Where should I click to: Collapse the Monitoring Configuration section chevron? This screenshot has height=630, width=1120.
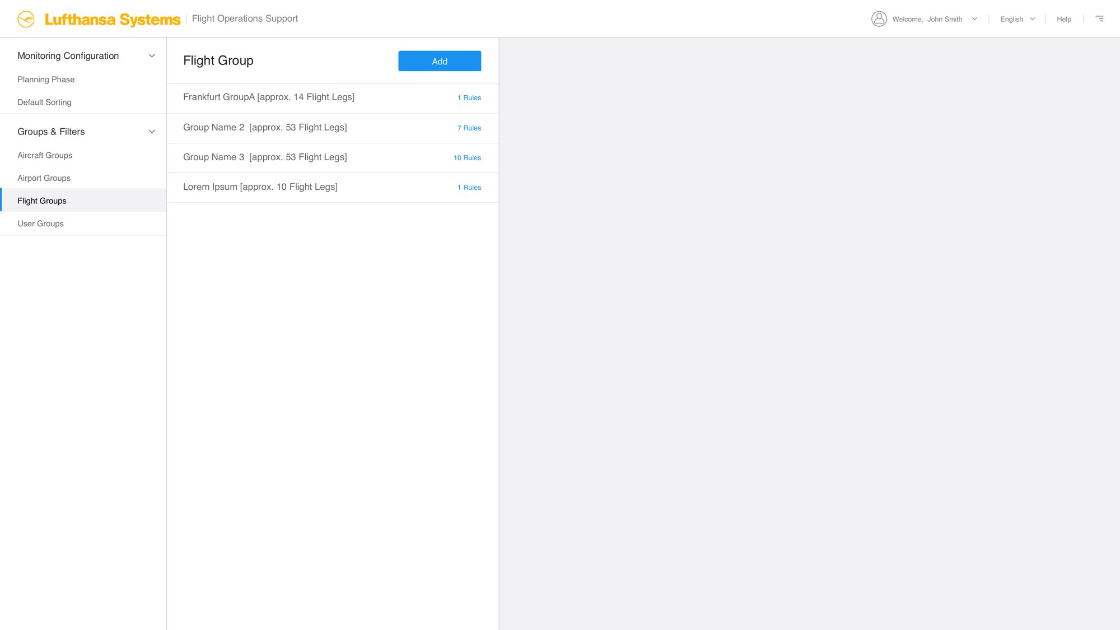pos(152,56)
